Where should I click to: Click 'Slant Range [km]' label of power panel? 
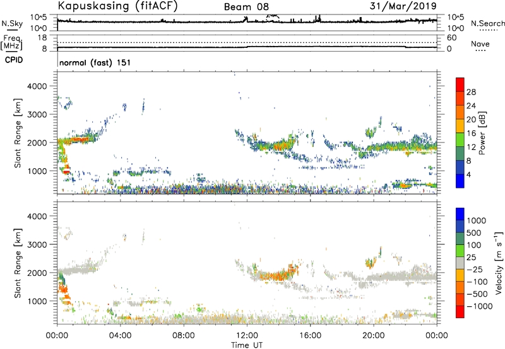(18, 133)
